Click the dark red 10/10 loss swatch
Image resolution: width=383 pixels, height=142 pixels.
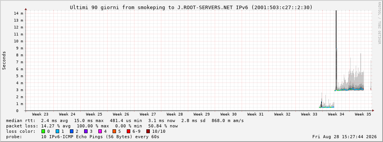[148, 131]
